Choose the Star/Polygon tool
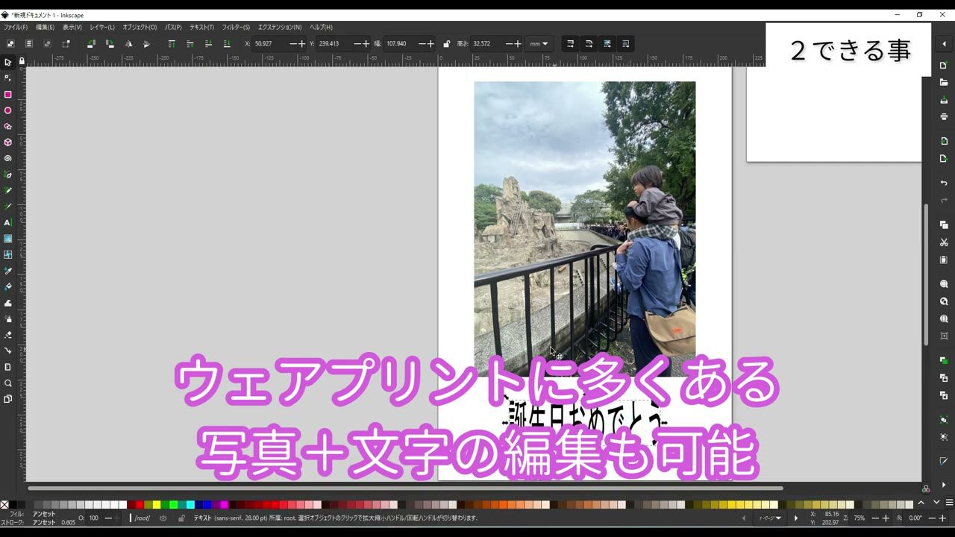955x537 pixels. [x=8, y=127]
